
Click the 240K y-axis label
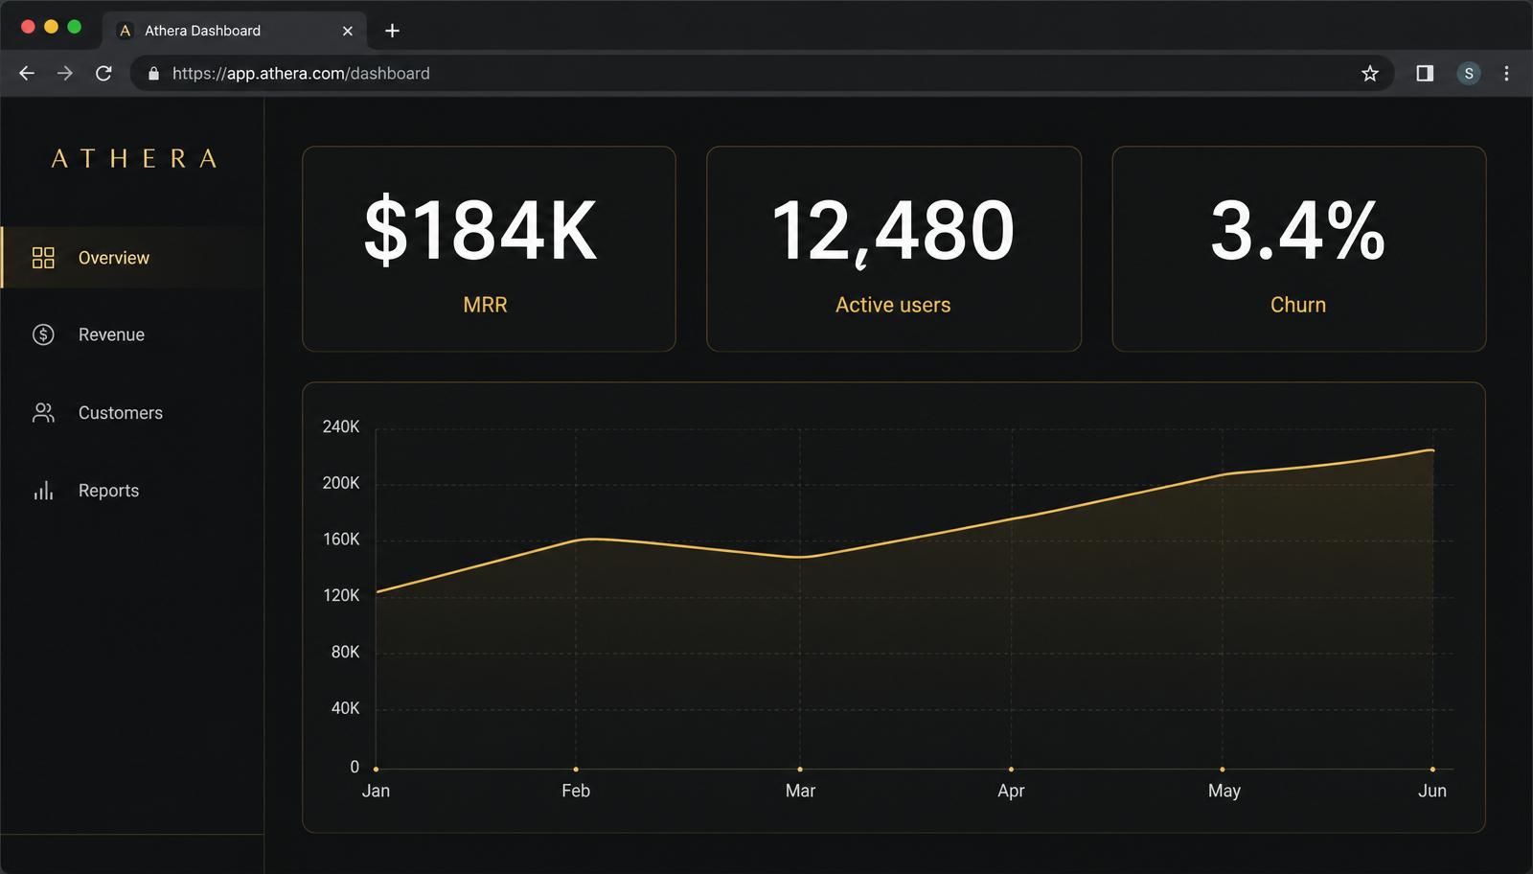tap(341, 426)
